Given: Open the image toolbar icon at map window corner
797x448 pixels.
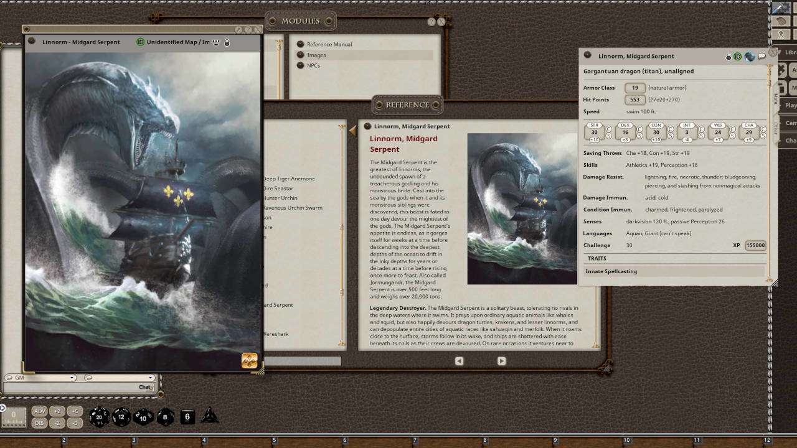Looking at the screenshot, I should 249,361.
